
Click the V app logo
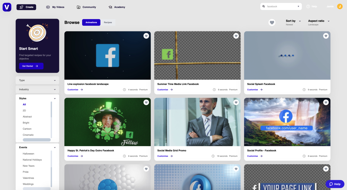coord(7,7)
